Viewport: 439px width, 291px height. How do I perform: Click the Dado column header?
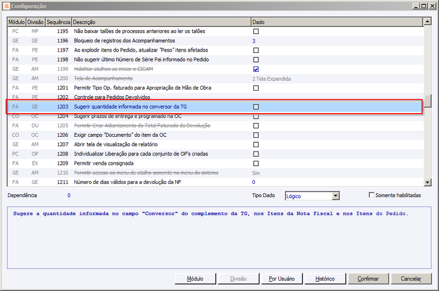coord(337,22)
